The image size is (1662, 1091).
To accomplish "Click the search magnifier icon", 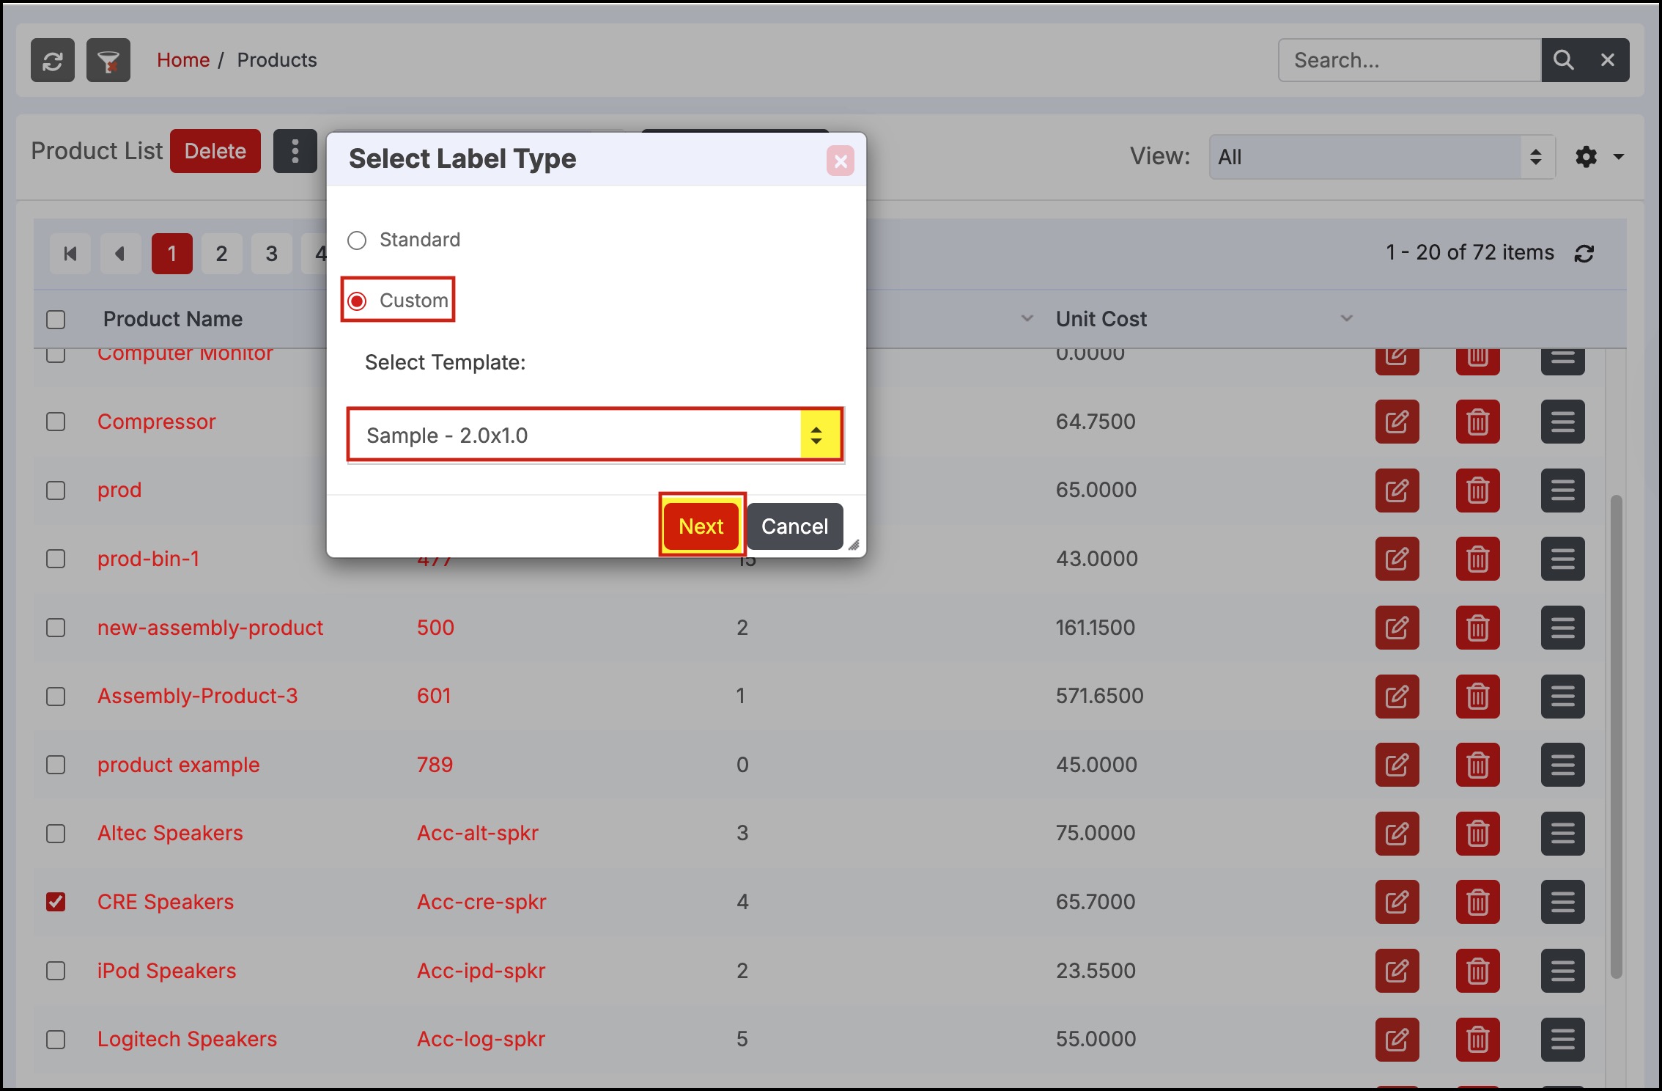I will coord(1562,60).
